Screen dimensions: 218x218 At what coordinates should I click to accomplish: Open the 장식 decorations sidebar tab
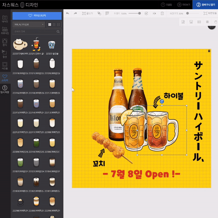point(5,42)
